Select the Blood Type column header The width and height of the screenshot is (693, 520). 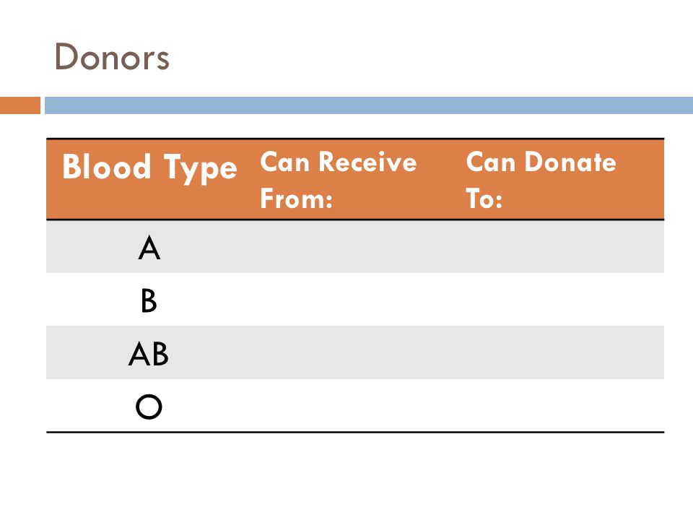point(149,168)
